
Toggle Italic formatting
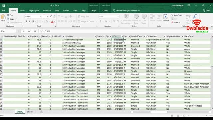(30, 21)
